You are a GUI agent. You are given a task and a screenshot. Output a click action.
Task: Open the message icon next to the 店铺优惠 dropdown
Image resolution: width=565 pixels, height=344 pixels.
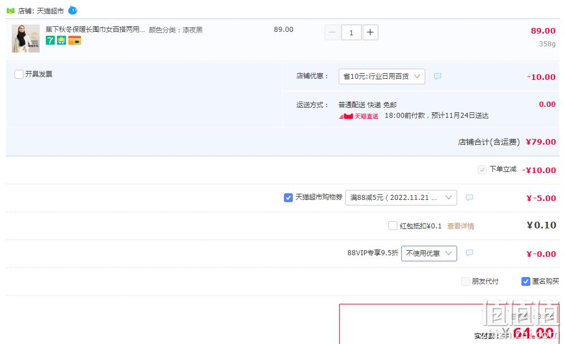(x=438, y=77)
